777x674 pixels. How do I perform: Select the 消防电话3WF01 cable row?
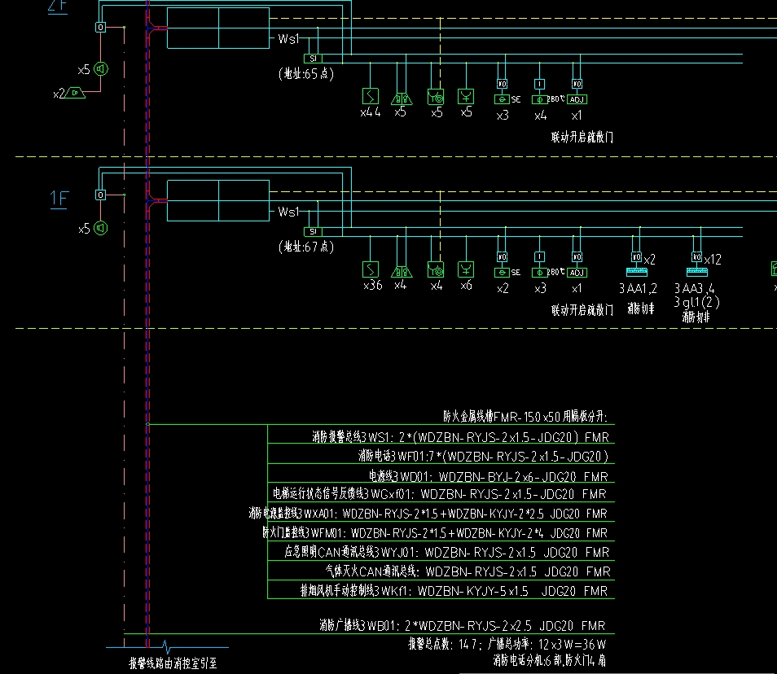[x=483, y=456]
